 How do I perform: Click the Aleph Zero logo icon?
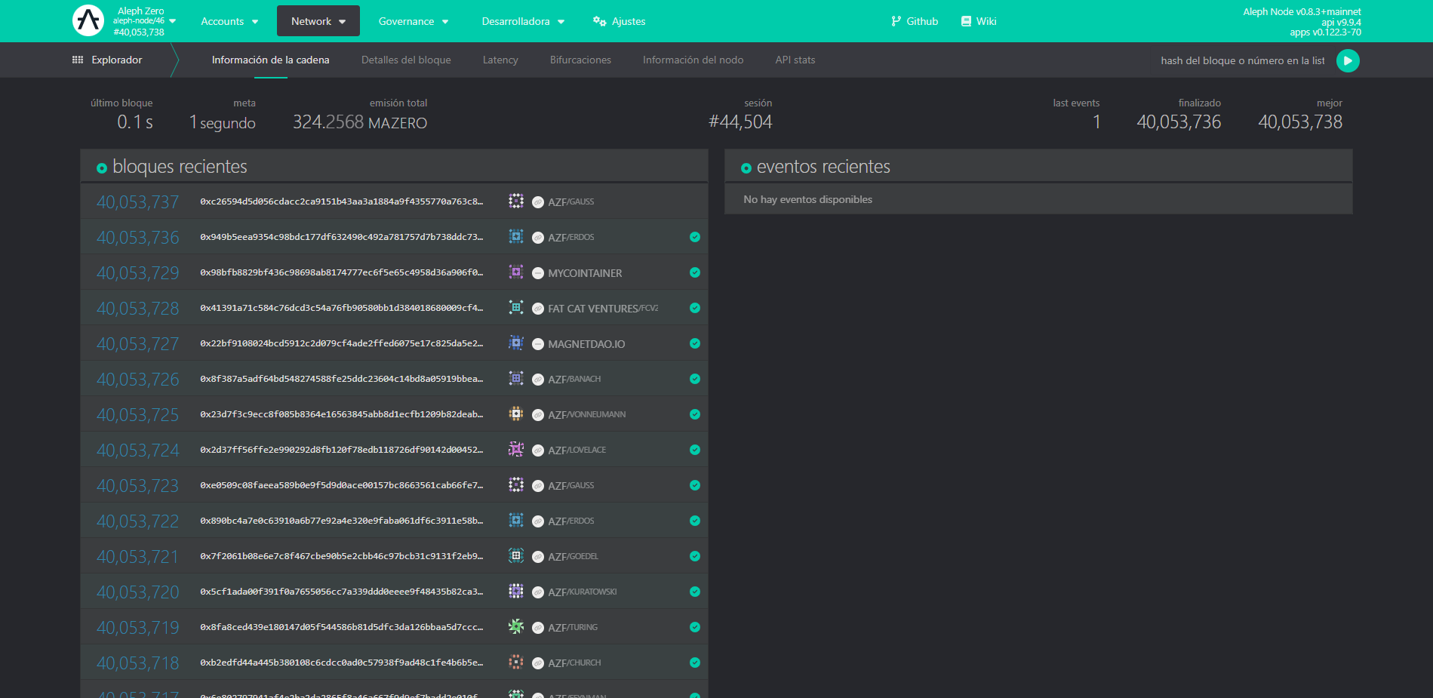(x=88, y=20)
